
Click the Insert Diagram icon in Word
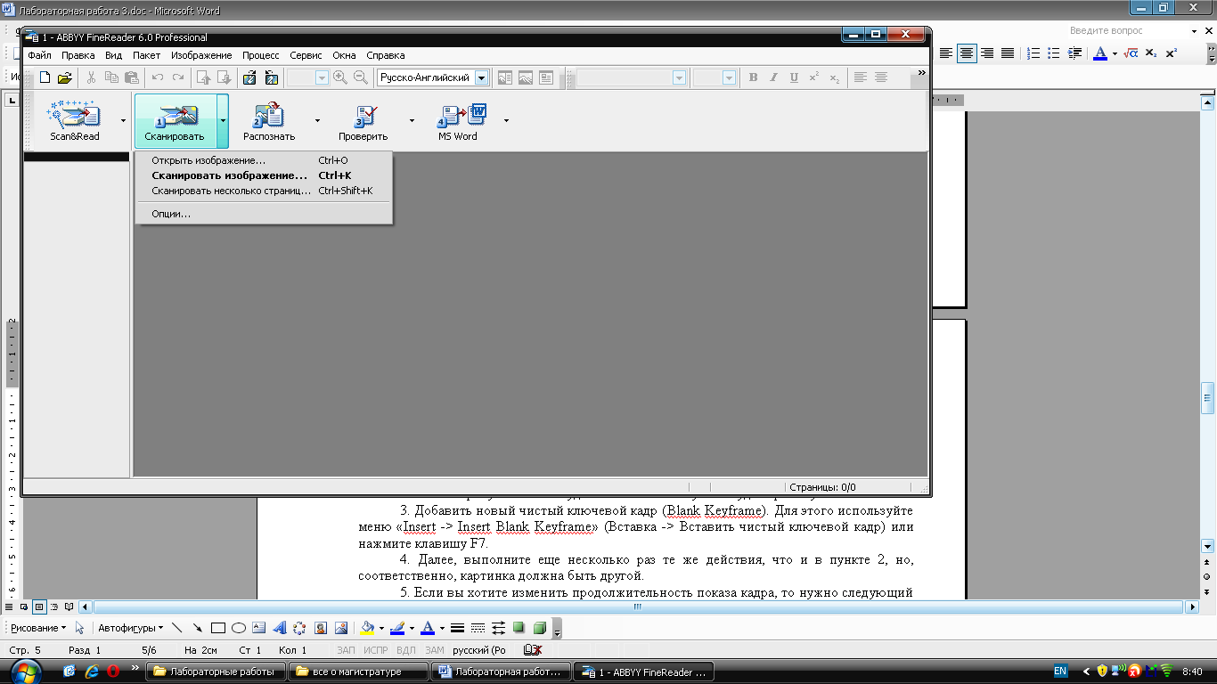point(299,628)
